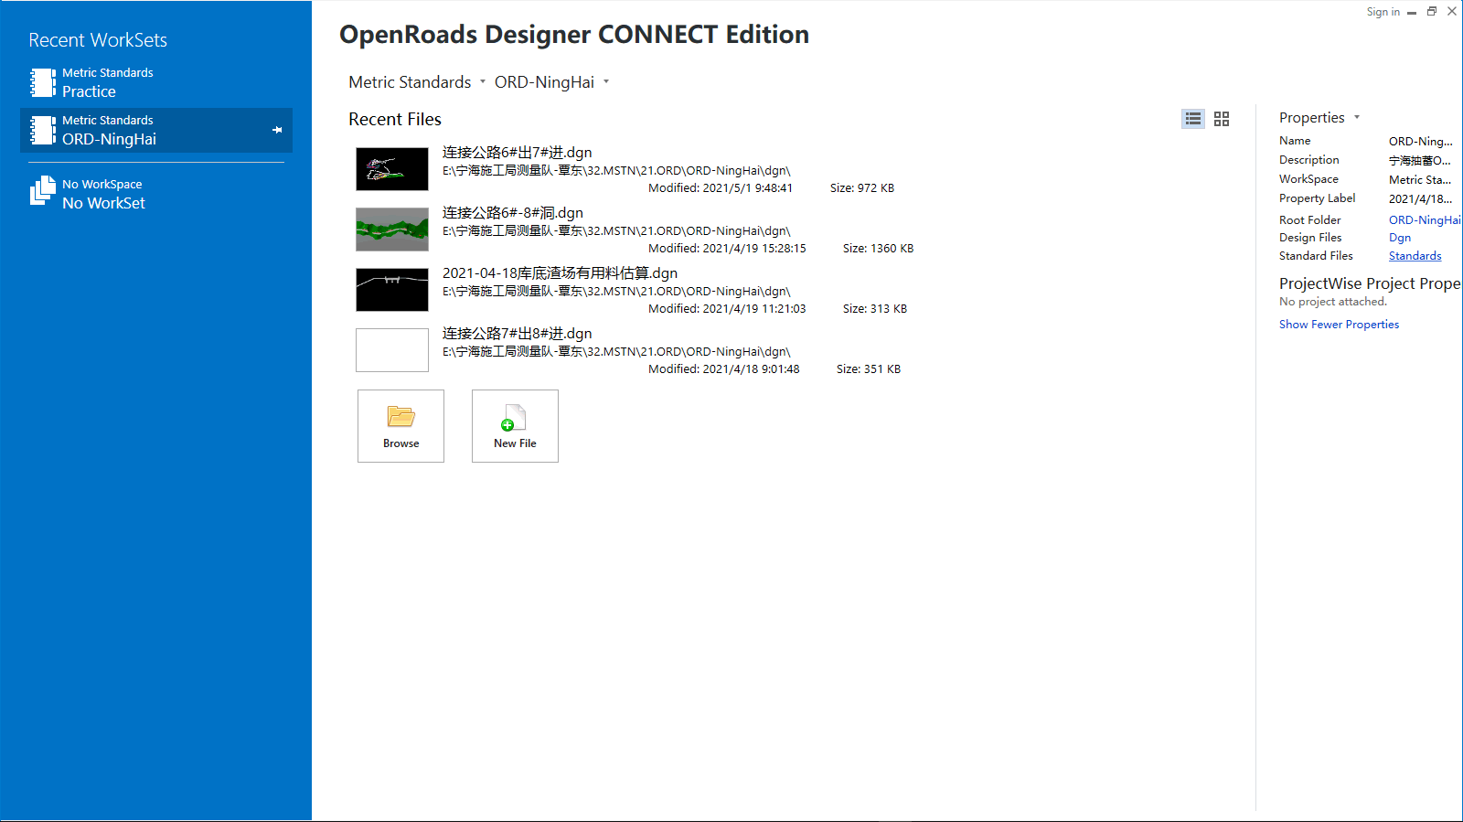The height and width of the screenshot is (822, 1463).
Task: Open thumbnail of 连接公路6#出7#进.dgn
Action: pos(392,169)
